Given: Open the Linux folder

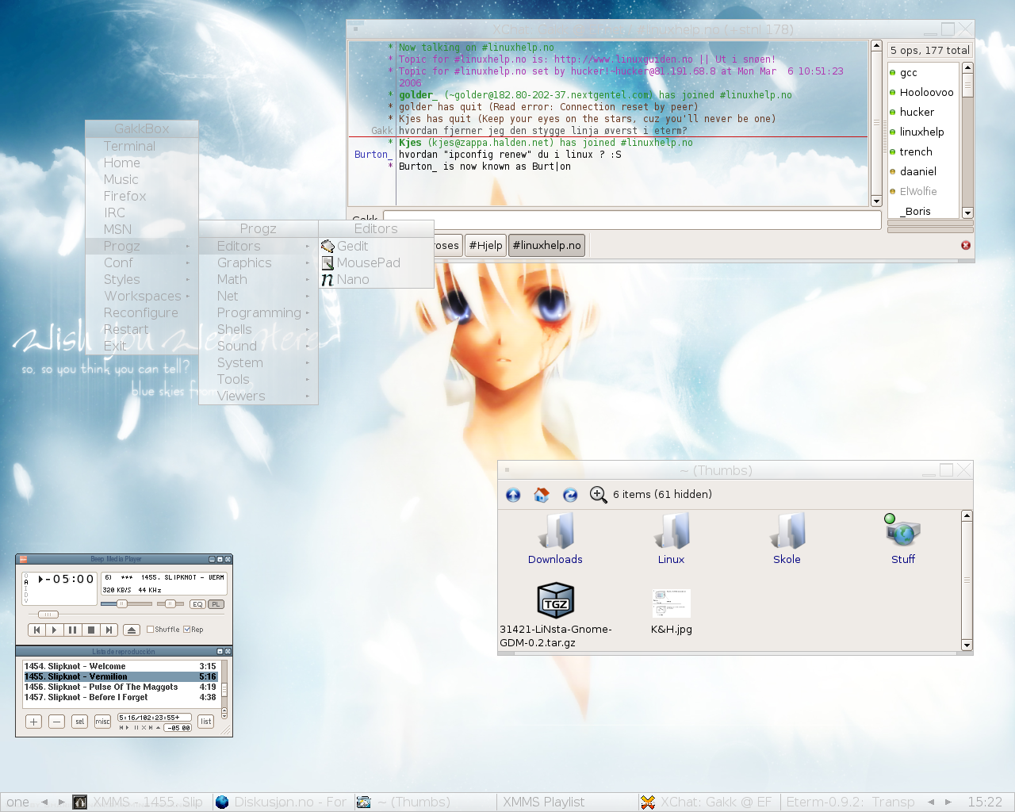Looking at the screenshot, I should (671, 538).
